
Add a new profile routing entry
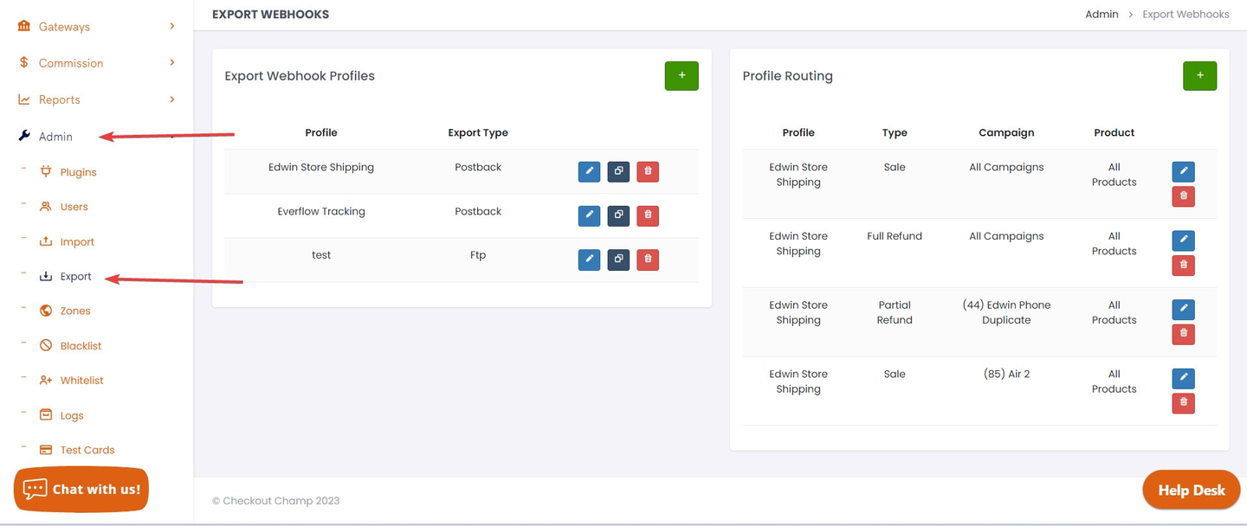[x=1199, y=76]
